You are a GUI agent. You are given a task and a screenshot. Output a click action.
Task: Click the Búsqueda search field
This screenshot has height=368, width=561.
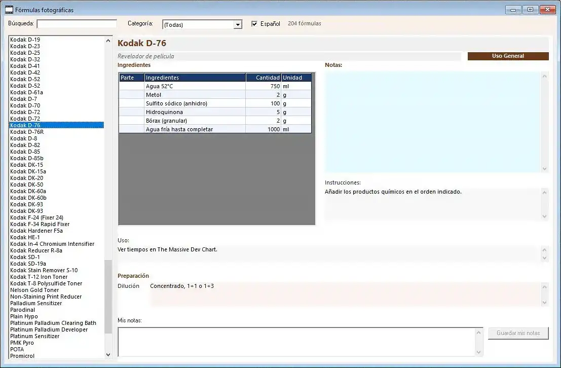[x=77, y=24]
